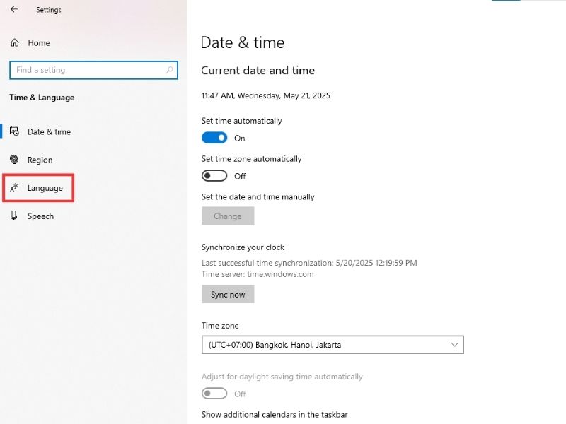Click the search magnifier icon
The height and width of the screenshot is (424, 566).
(x=169, y=71)
